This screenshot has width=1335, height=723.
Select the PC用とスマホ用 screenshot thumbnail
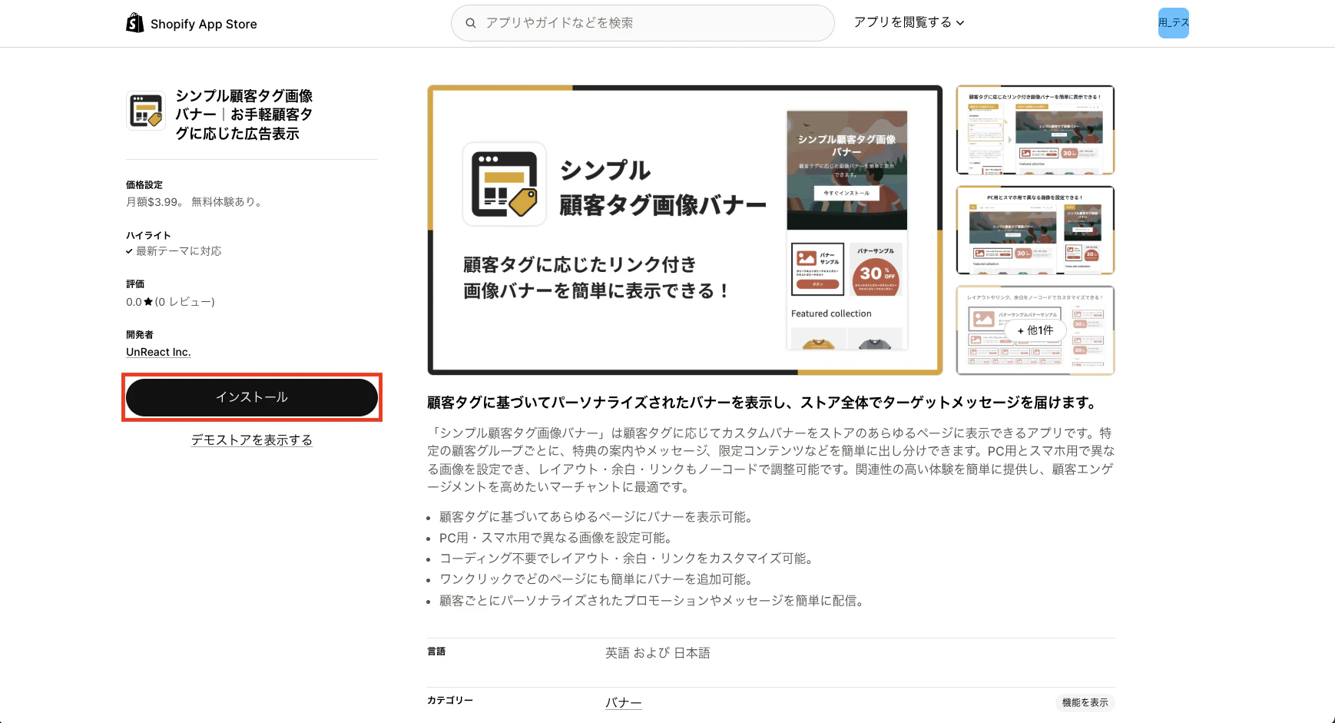tap(1035, 230)
